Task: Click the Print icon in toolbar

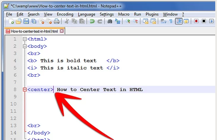Action: (x=56, y=21)
